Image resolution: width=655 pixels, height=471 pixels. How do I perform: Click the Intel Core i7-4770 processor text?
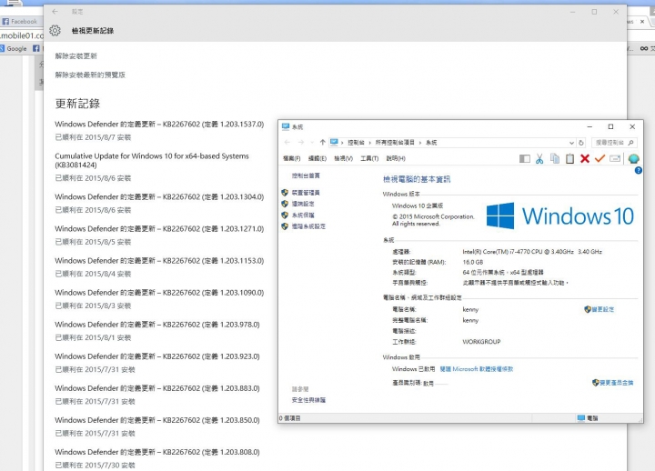click(532, 251)
